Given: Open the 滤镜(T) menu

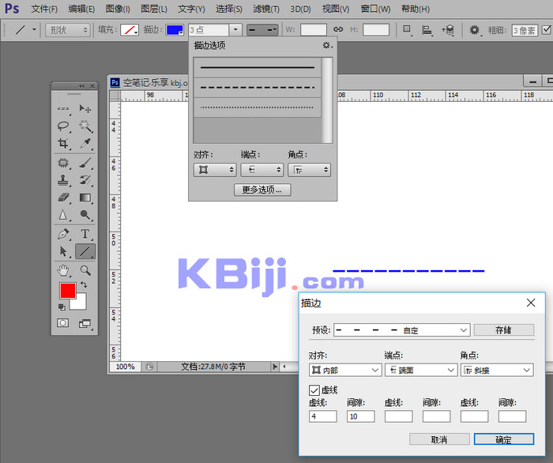Looking at the screenshot, I should tap(266, 9).
